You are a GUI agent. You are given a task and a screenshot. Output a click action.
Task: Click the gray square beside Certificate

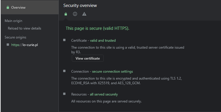(x=64, y=40)
